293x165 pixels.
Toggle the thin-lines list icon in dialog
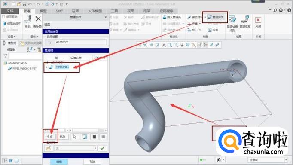[x=104, y=137]
